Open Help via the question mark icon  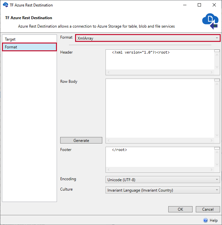[x=205, y=220]
